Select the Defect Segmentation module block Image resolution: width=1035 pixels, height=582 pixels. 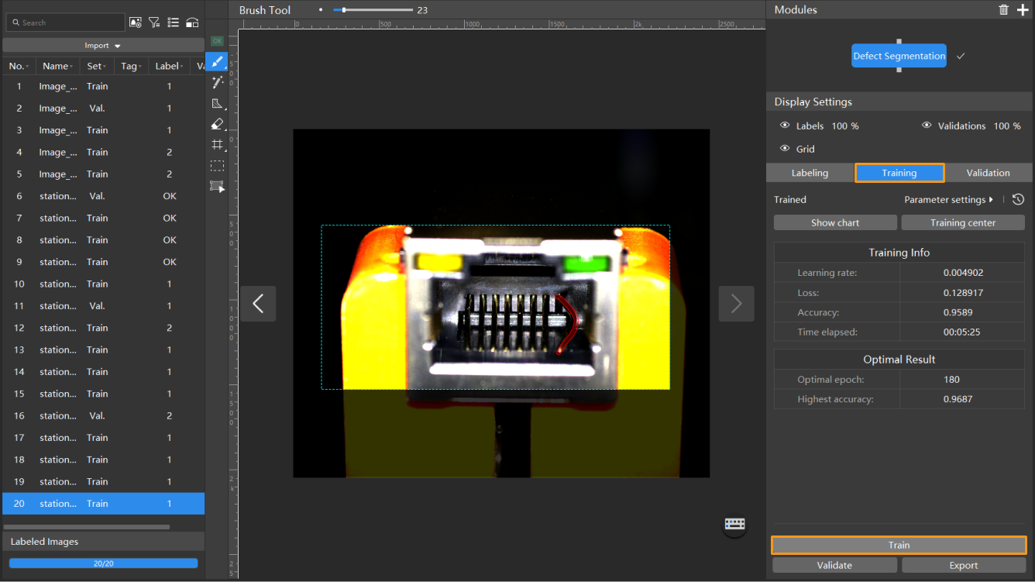click(x=899, y=56)
